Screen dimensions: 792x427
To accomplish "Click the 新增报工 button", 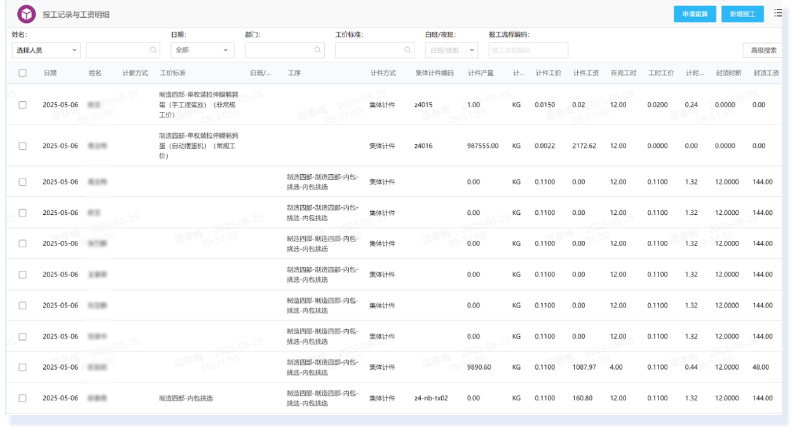I will tap(742, 14).
